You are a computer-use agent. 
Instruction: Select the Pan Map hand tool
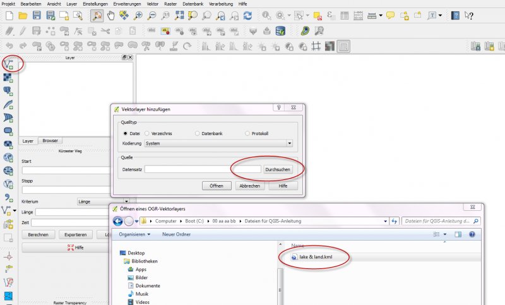click(112, 15)
